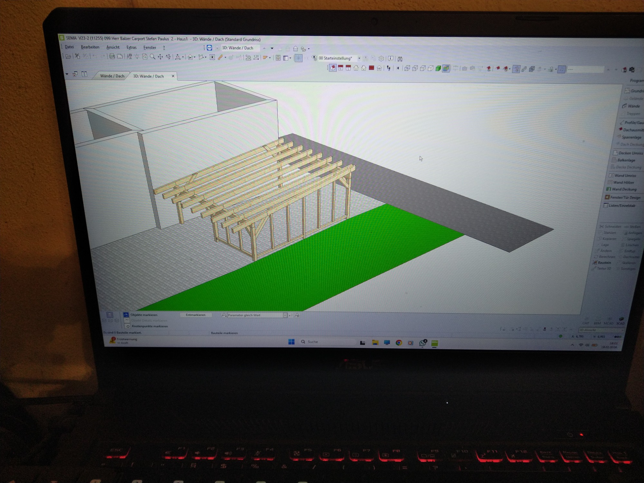Toggle the textured colored cube display
The image size is (644, 483).
coord(446,69)
